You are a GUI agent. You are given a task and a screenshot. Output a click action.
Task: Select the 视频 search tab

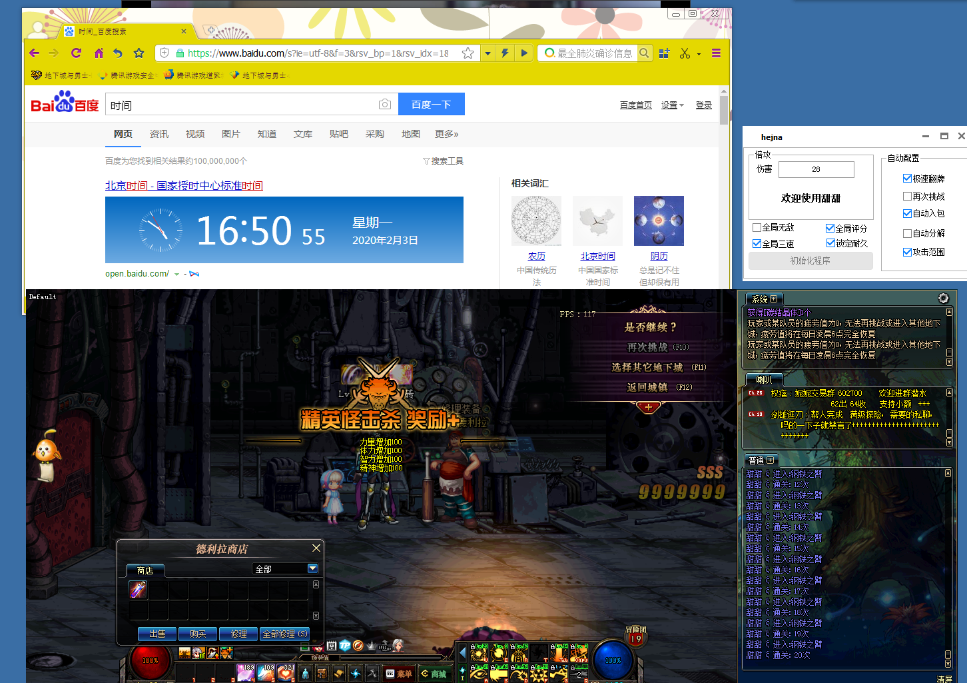194,134
